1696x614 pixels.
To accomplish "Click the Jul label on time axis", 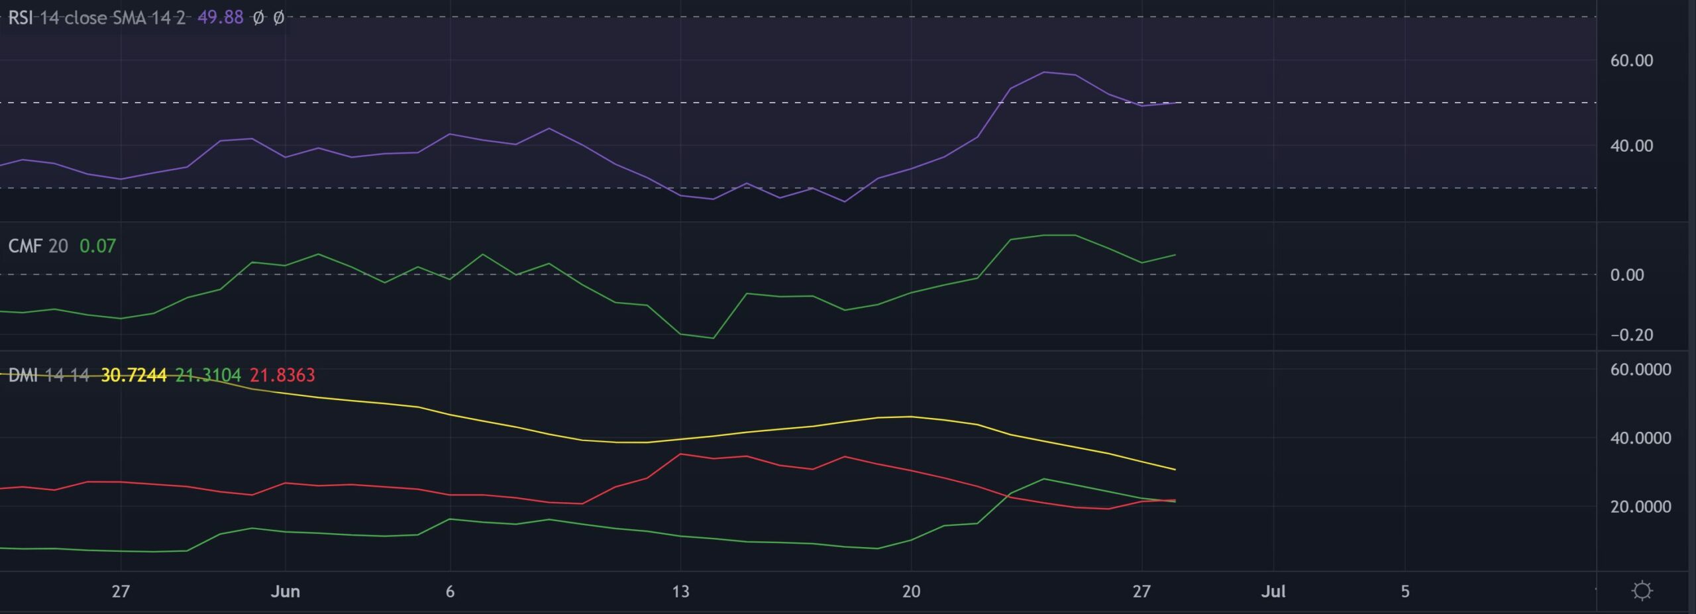I will pyautogui.click(x=1273, y=591).
